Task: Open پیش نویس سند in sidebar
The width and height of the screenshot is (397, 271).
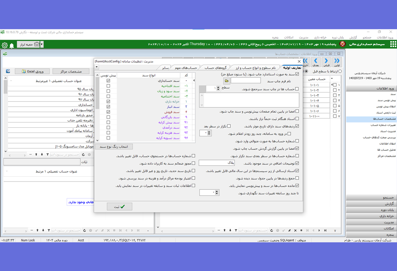Action: click(x=387, y=100)
